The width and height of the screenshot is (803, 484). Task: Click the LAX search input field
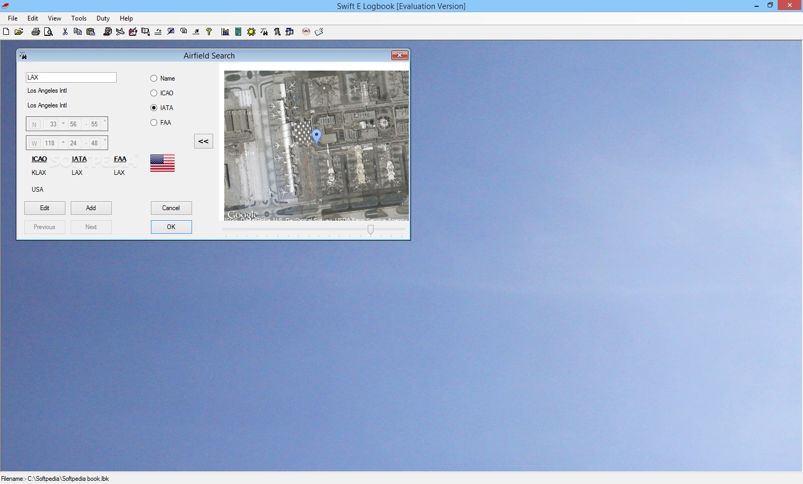[71, 77]
